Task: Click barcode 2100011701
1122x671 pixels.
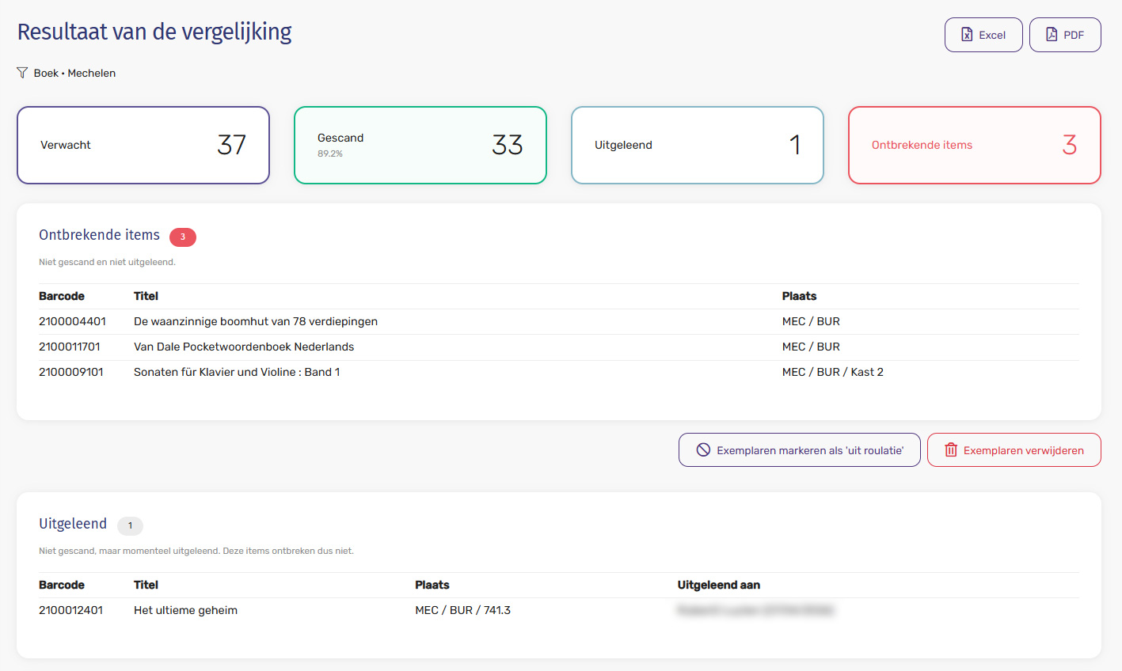Action: click(70, 347)
